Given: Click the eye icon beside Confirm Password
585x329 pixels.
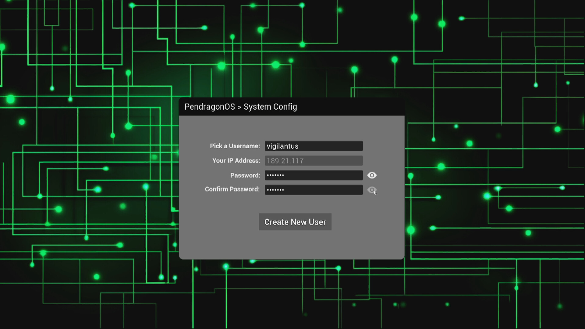Looking at the screenshot, I should click(372, 190).
